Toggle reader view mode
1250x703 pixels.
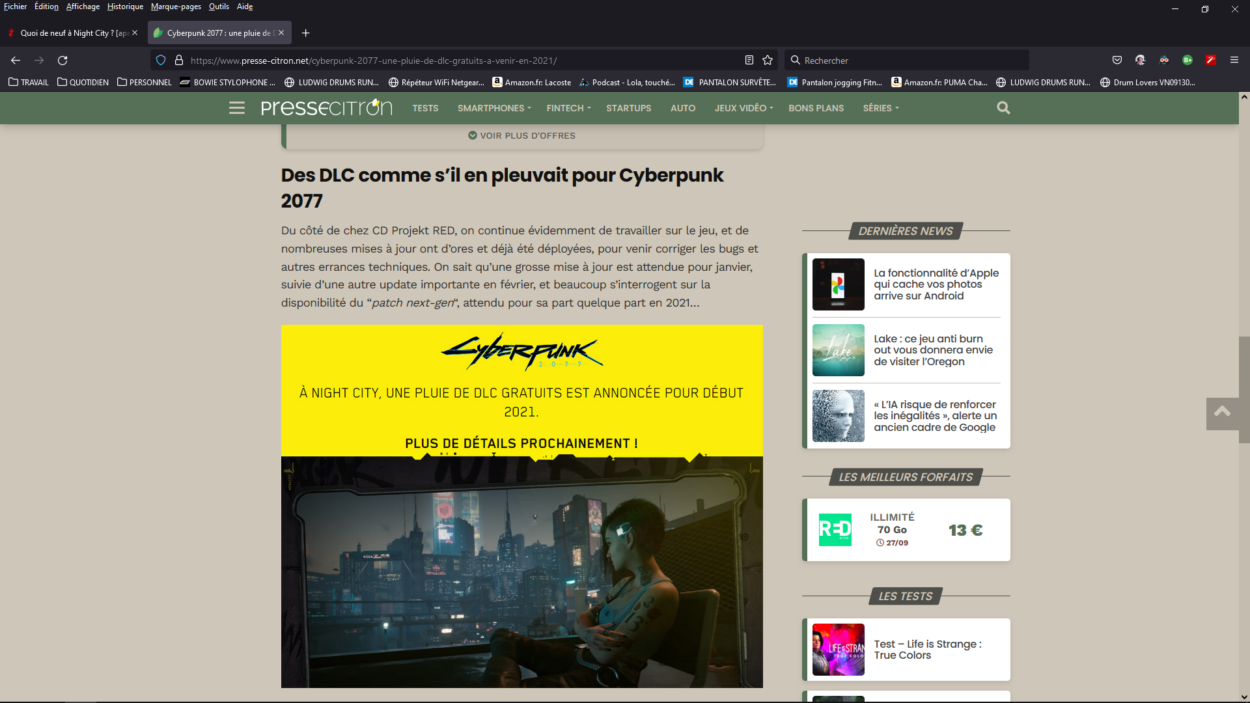click(x=749, y=61)
